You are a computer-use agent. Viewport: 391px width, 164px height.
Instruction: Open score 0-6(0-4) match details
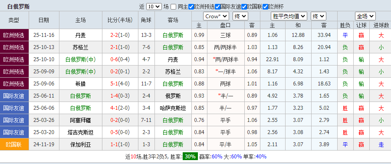(120, 59)
